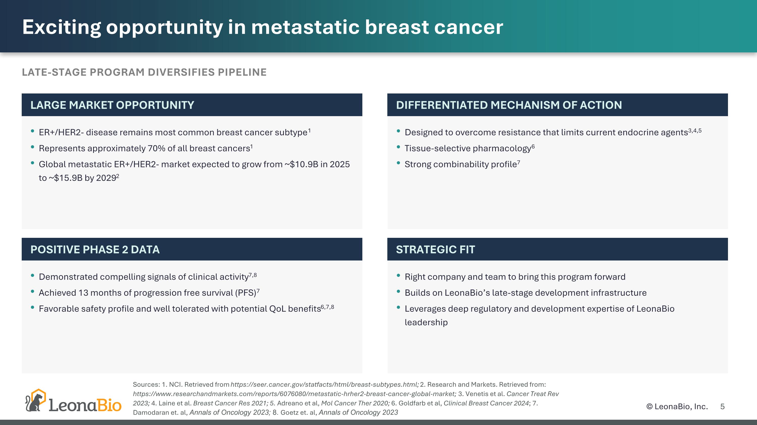The height and width of the screenshot is (425, 757).
Task: Open the researchandmarkets.com report link
Action: pos(294,394)
